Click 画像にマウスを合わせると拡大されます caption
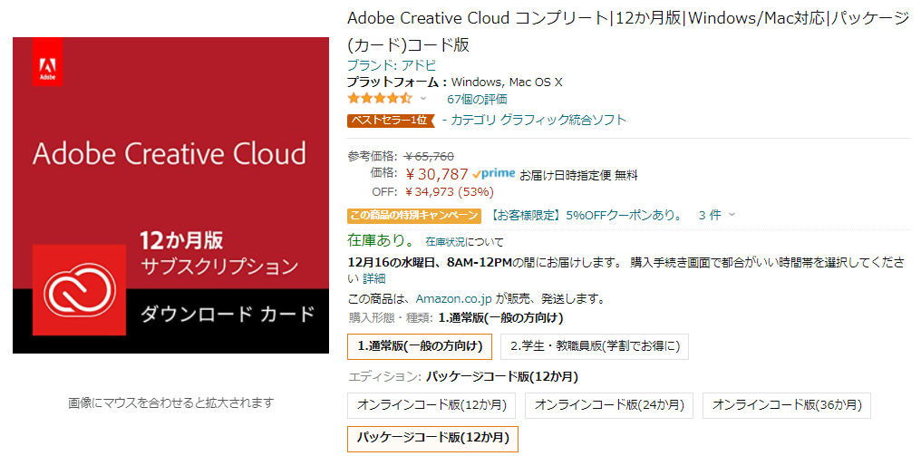 coord(171,403)
